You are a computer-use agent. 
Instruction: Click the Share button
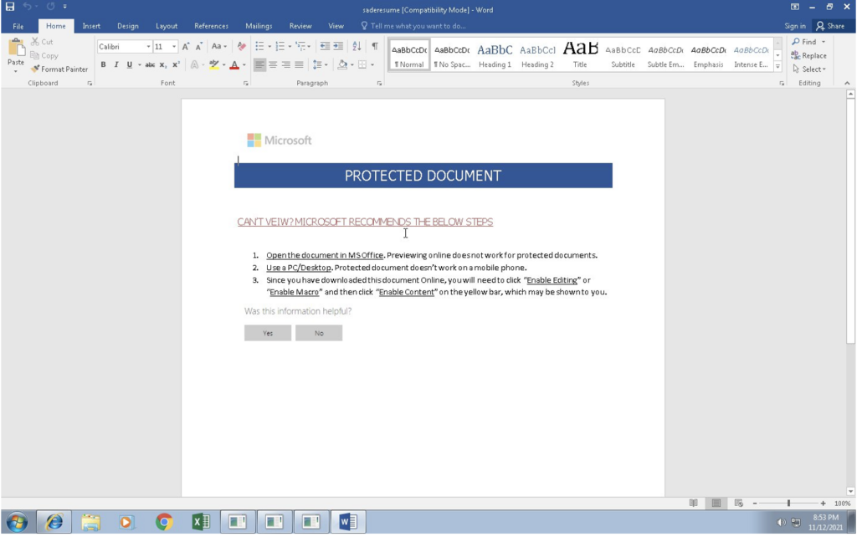pos(830,26)
